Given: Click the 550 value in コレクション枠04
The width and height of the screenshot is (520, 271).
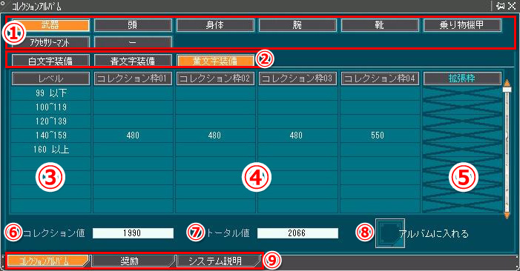Looking at the screenshot, I should pos(378,135).
